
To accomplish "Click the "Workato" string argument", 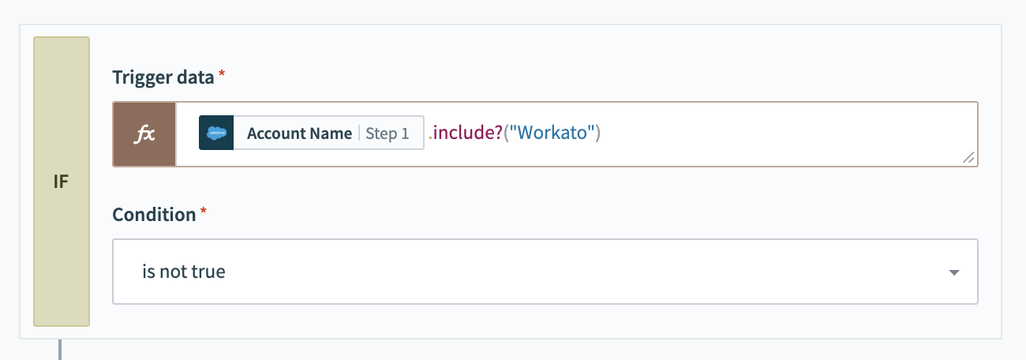I will pos(551,133).
